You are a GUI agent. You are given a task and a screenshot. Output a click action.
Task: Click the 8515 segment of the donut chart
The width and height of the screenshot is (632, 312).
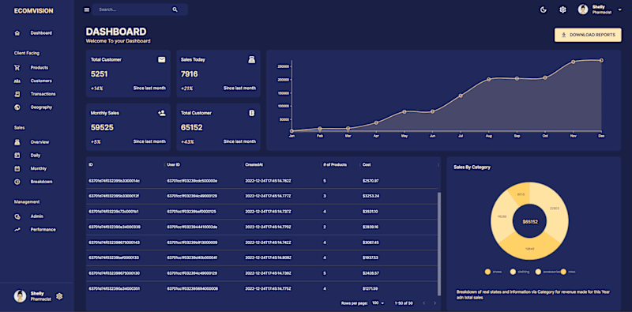pos(521,194)
